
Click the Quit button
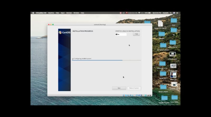pos(119,88)
